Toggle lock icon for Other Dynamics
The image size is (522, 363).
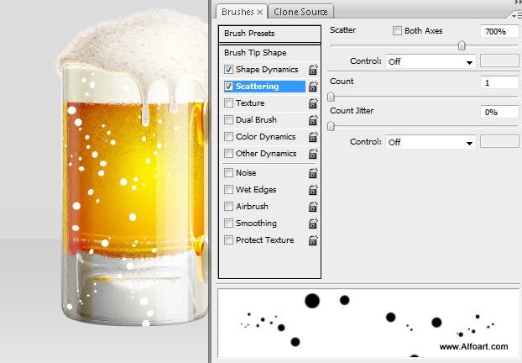tap(312, 153)
